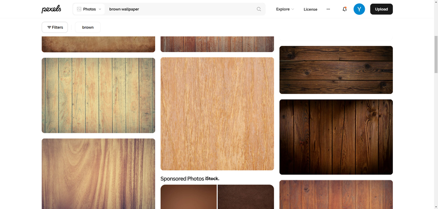Open the Photos search type dropdown
Image resolution: width=438 pixels, height=209 pixels.
pyautogui.click(x=89, y=9)
